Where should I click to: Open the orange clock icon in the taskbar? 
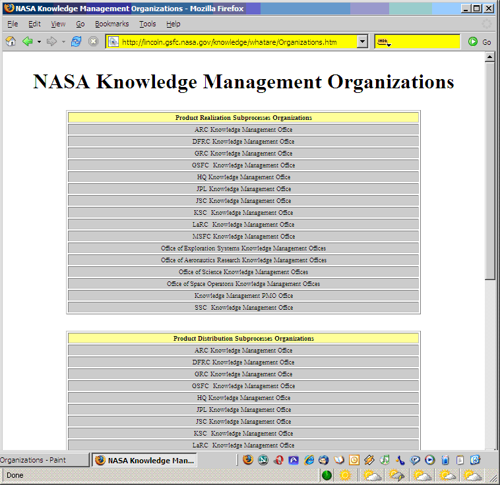click(354, 460)
